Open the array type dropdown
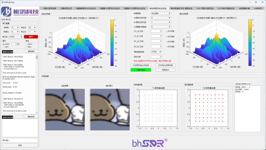 pos(161,13)
